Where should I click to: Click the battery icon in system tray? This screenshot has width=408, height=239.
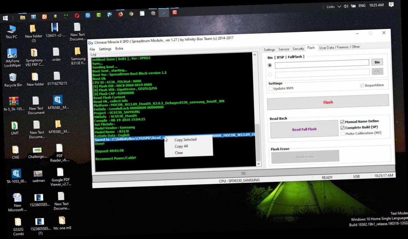(x=354, y=6)
